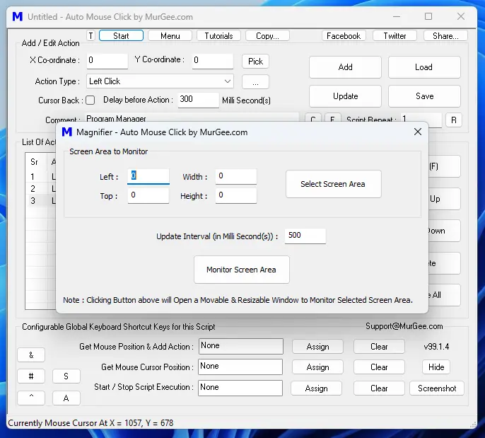The height and width of the screenshot is (438, 485).
Task: Assign shortcut for Get Mouse Position & Add Action
Action: point(317,347)
